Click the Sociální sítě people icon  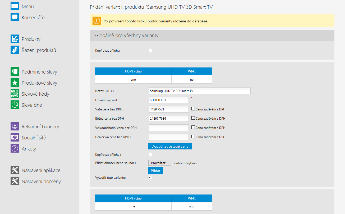tap(15, 137)
